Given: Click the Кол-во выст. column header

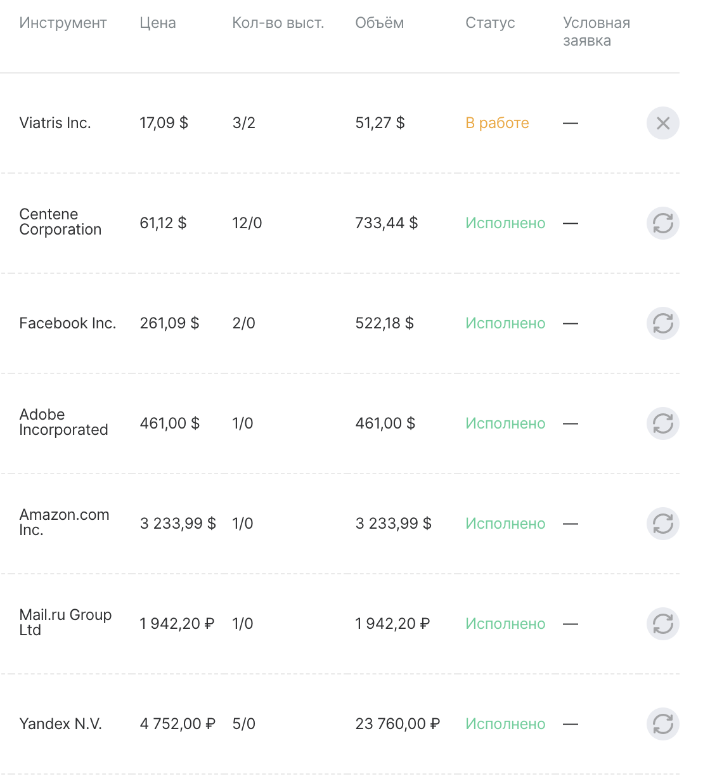Looking at the screenshot, I should [278, 23].
